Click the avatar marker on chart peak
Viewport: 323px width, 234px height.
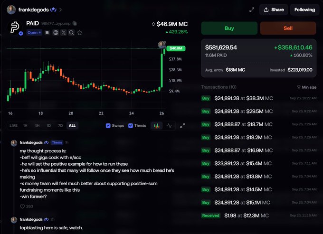161,45
